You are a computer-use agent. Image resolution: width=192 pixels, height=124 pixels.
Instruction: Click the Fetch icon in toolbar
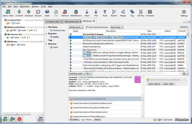[87, 12]
